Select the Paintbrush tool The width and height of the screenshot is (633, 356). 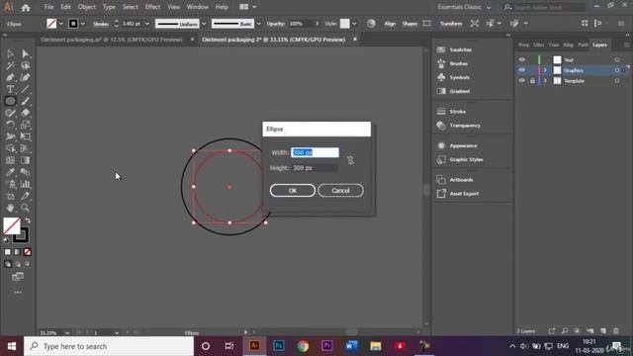click(x=25, y=101)
